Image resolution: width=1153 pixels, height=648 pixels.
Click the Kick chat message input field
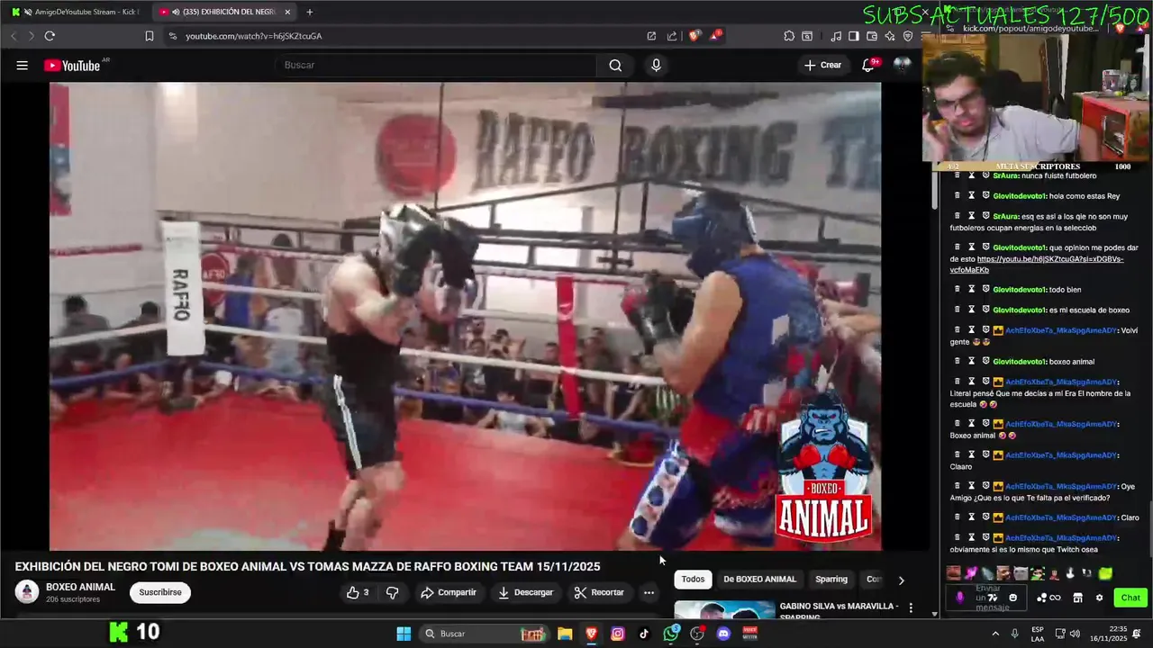(987, 597)
